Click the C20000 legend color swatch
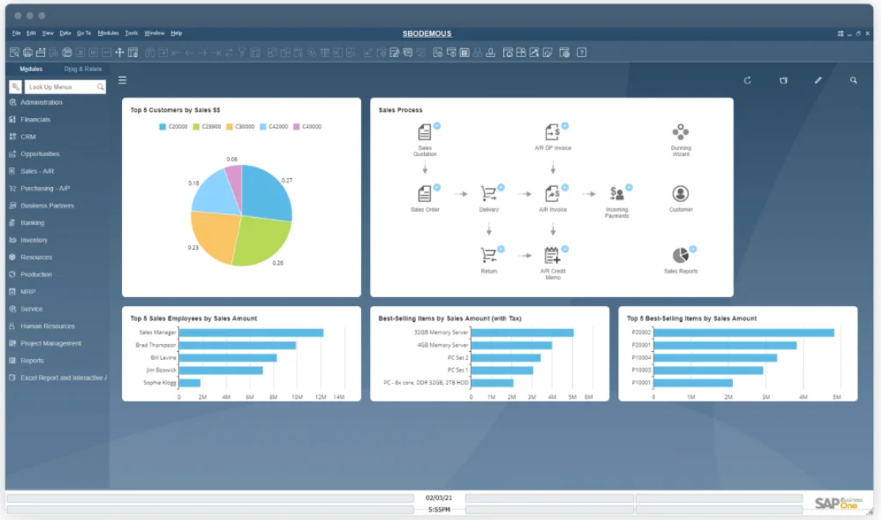This screenshot has height=520, width=881. point(162,127)
